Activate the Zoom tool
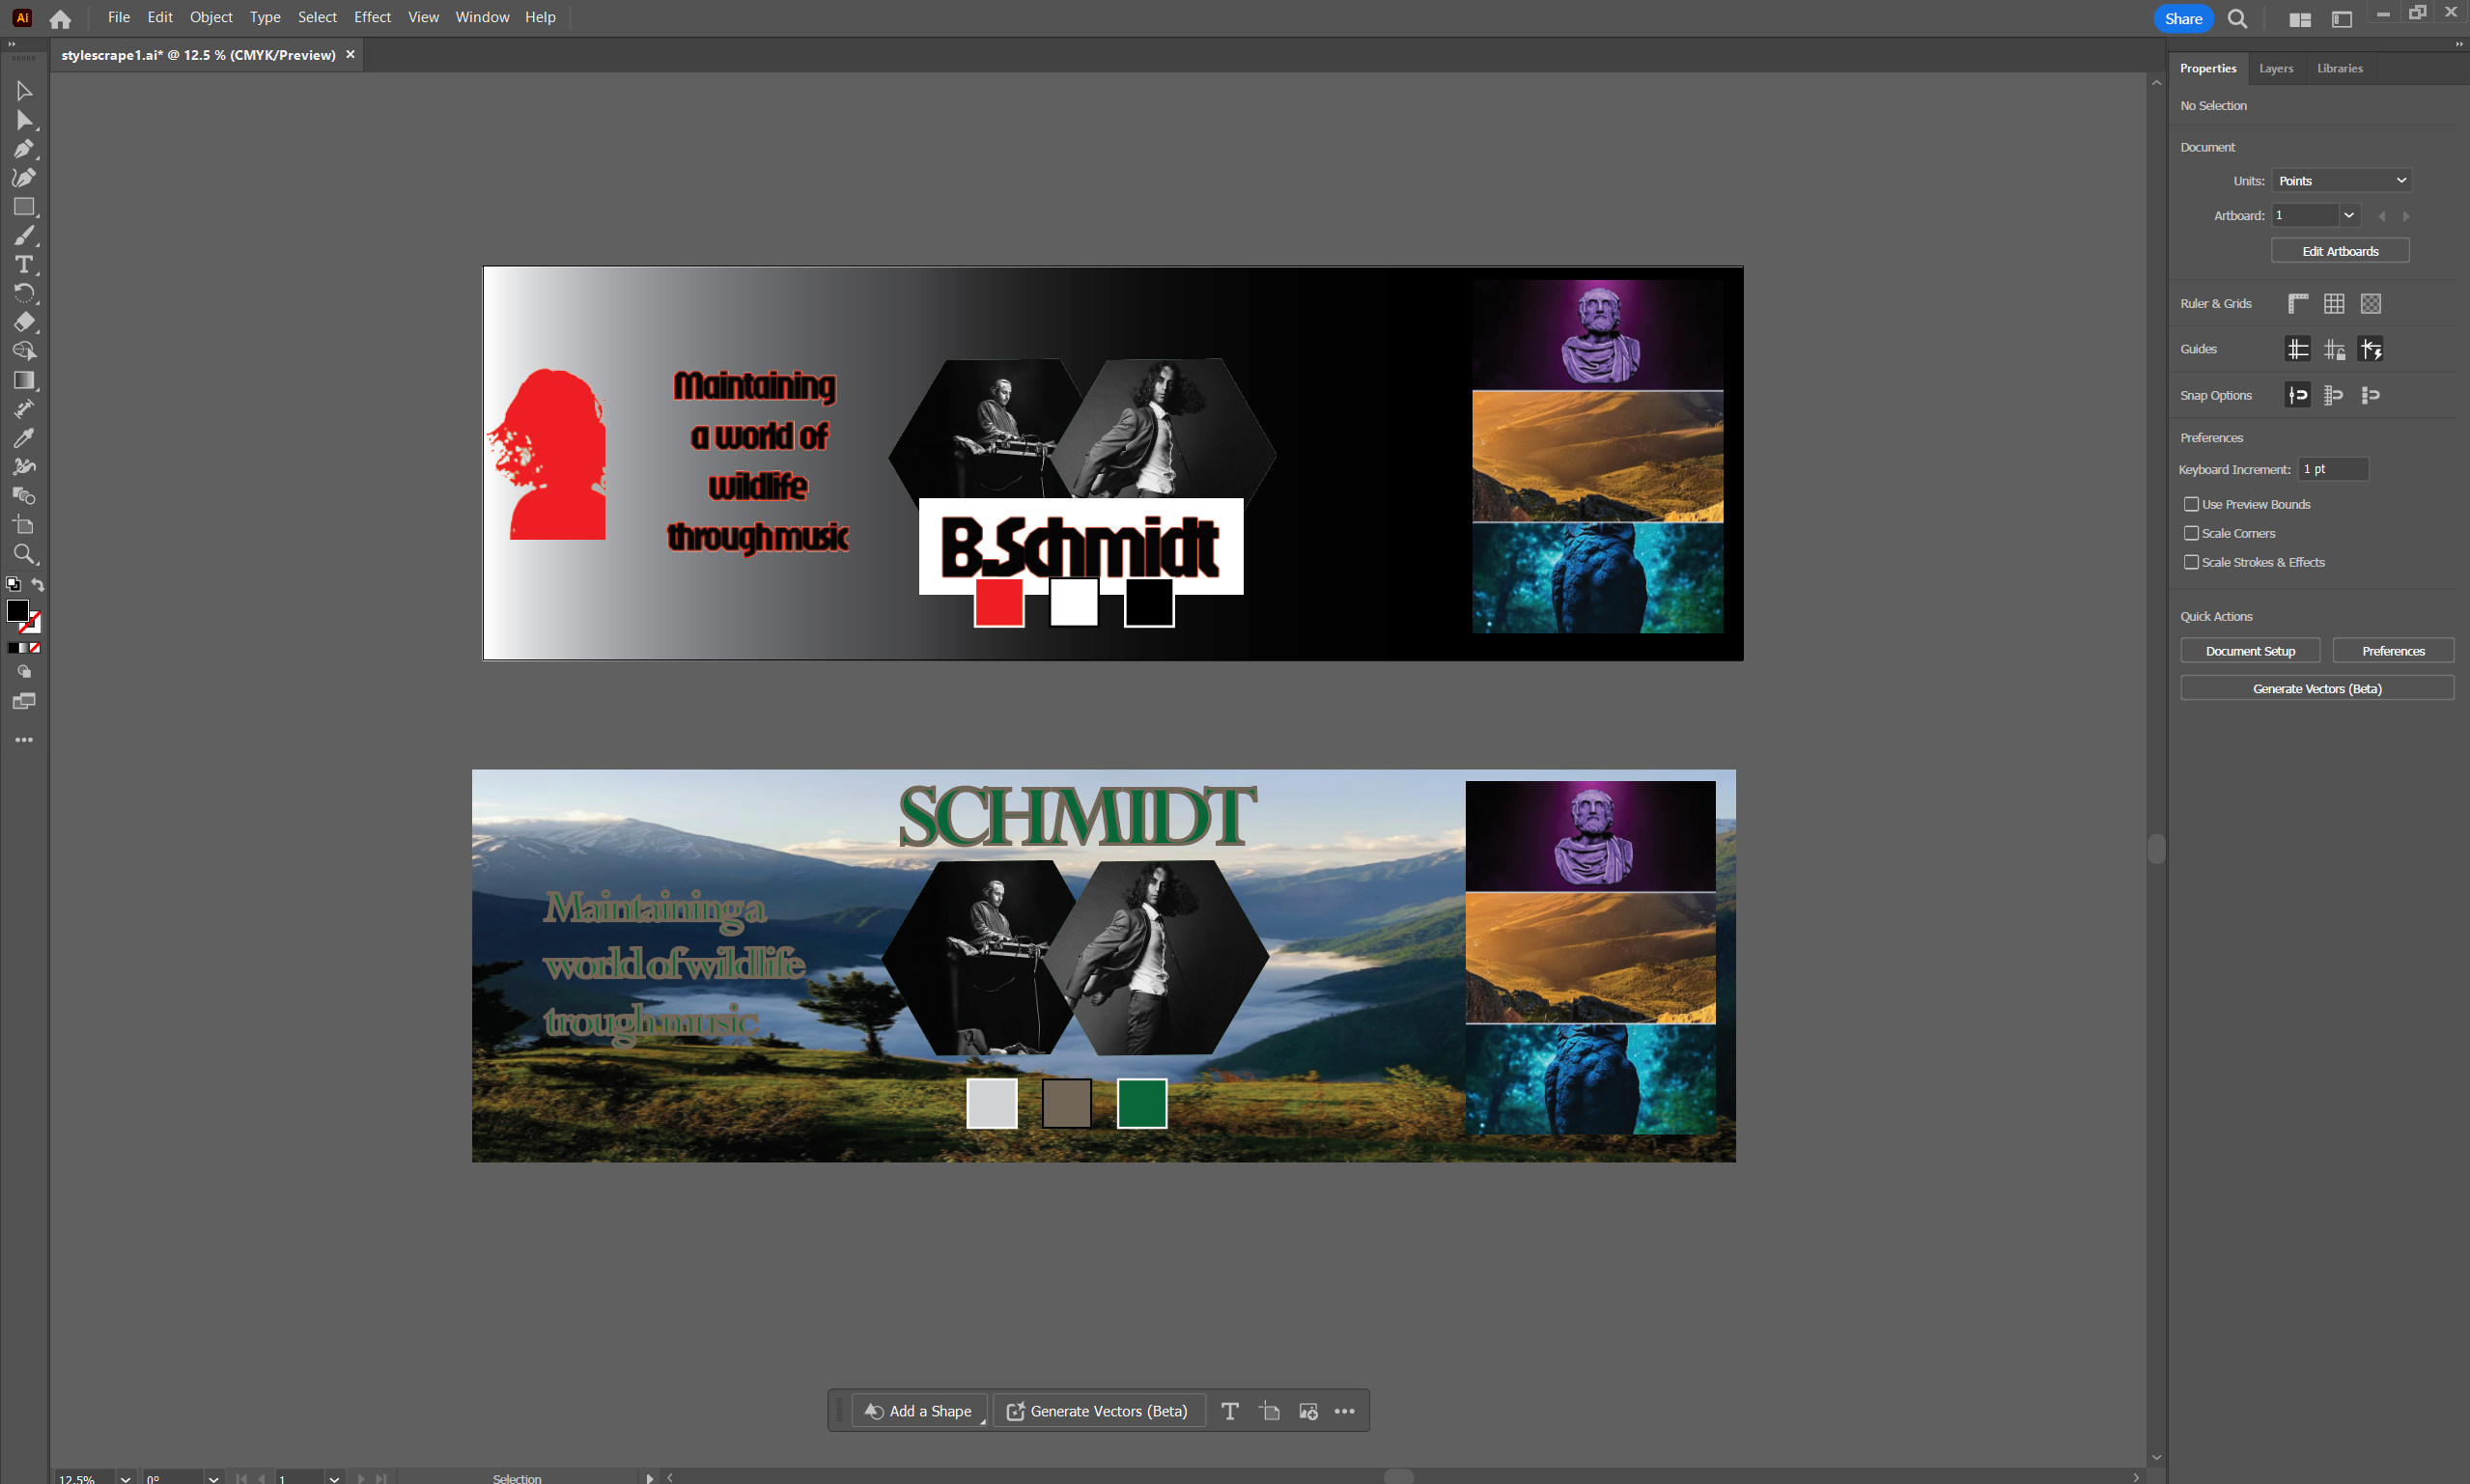Screen dimensions: 2470x1484 point(24,554)
